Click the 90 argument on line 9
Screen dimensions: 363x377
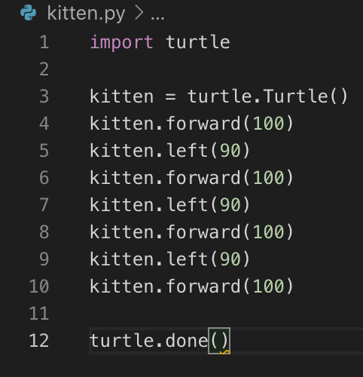pyautogui.click(x=230, y=259)
